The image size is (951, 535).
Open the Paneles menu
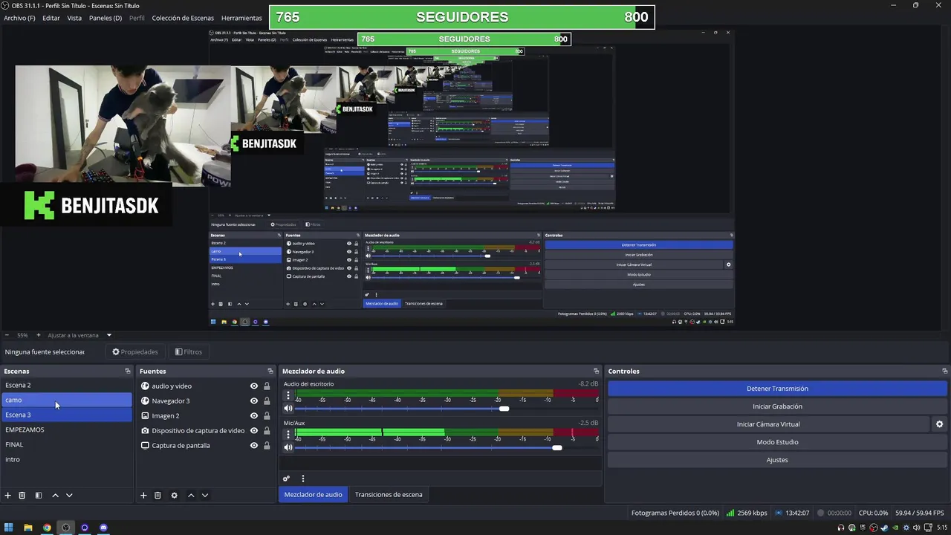(106, 18)
